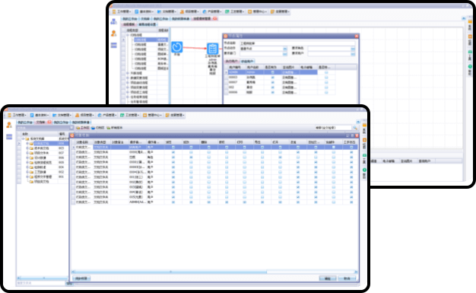Open dropdown arrow under node type in back dialog
The height and width of the screenshot is (293, 476).
(284, 54)
